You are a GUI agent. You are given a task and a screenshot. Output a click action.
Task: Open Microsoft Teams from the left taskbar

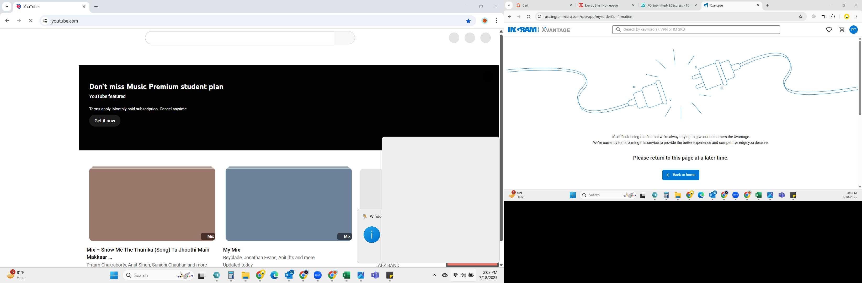point(375,275)
